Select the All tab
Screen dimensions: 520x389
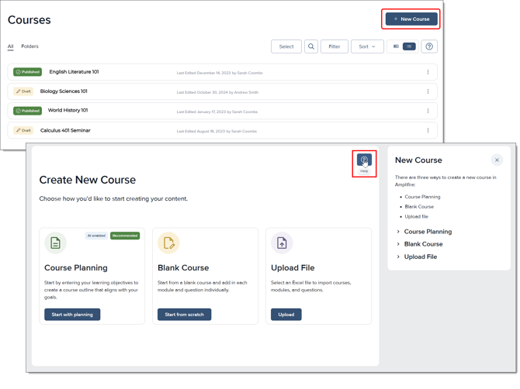(x=11, y=46)
